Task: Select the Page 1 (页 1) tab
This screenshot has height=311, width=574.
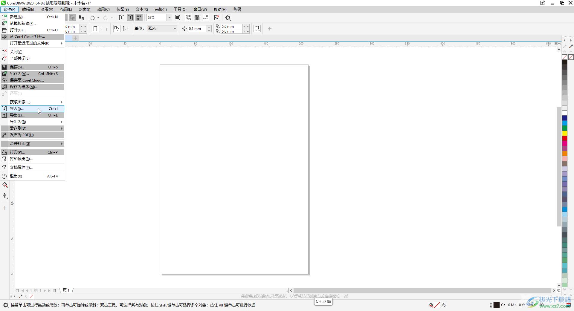Action: pyautogui.click(x=66, y=290)
